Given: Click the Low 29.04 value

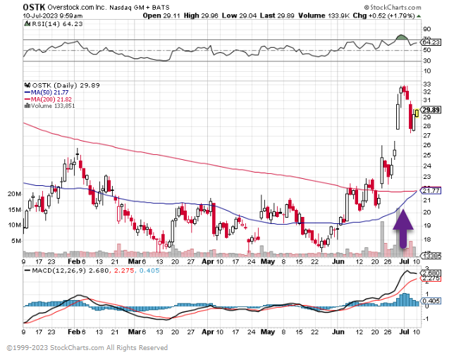Looking at the screenshot, I should pos(240,15).
